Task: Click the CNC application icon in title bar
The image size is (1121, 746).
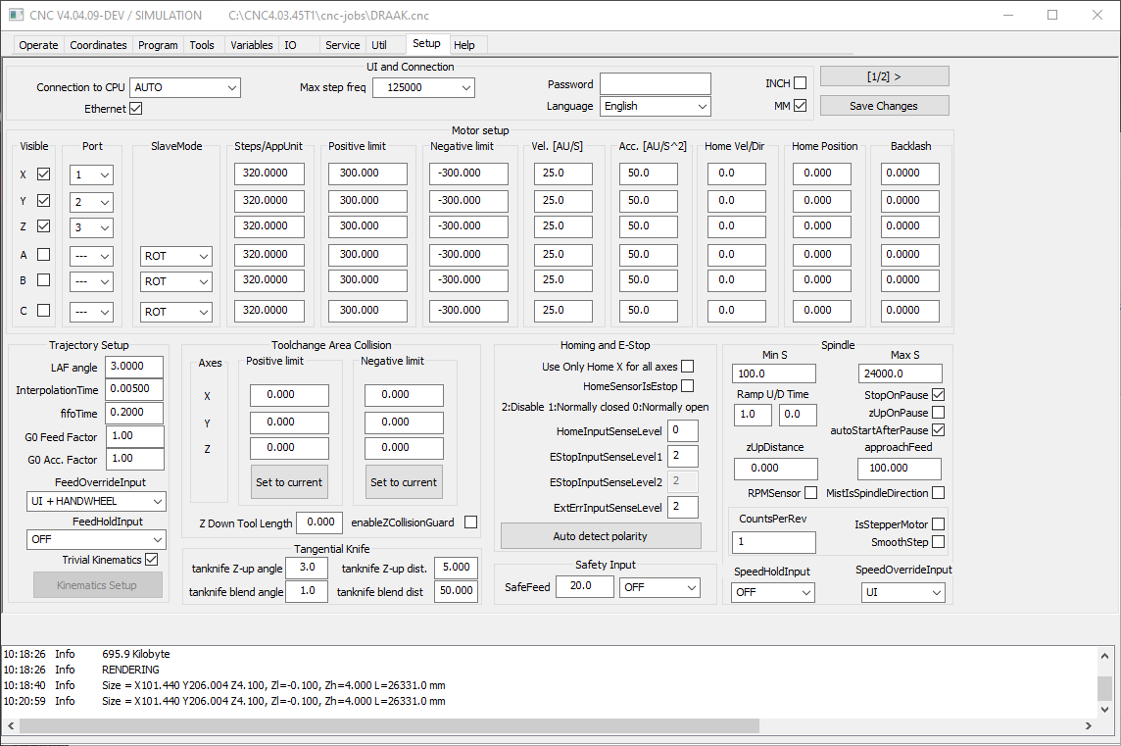Action: click(16, 15)
